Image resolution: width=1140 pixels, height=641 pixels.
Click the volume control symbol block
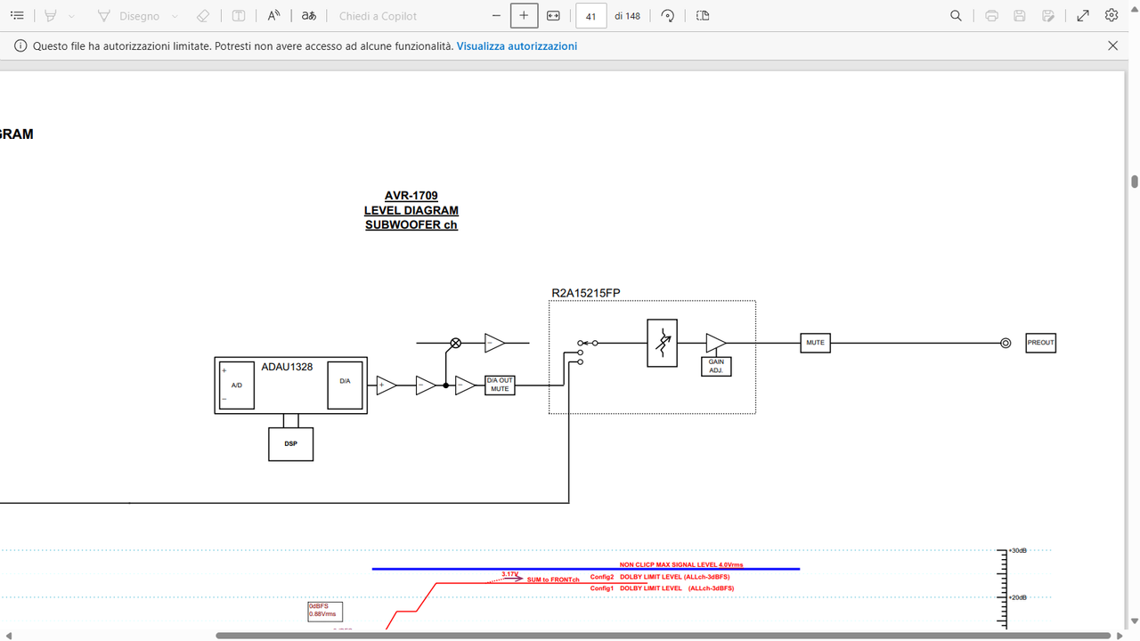[662, 343]
